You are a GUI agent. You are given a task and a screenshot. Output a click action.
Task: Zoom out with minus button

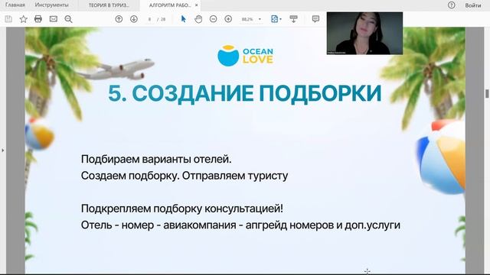tap(213, 19)
